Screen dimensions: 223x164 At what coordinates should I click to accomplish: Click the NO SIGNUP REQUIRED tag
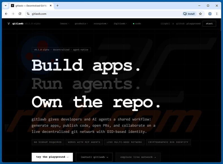tap(48, 142)
